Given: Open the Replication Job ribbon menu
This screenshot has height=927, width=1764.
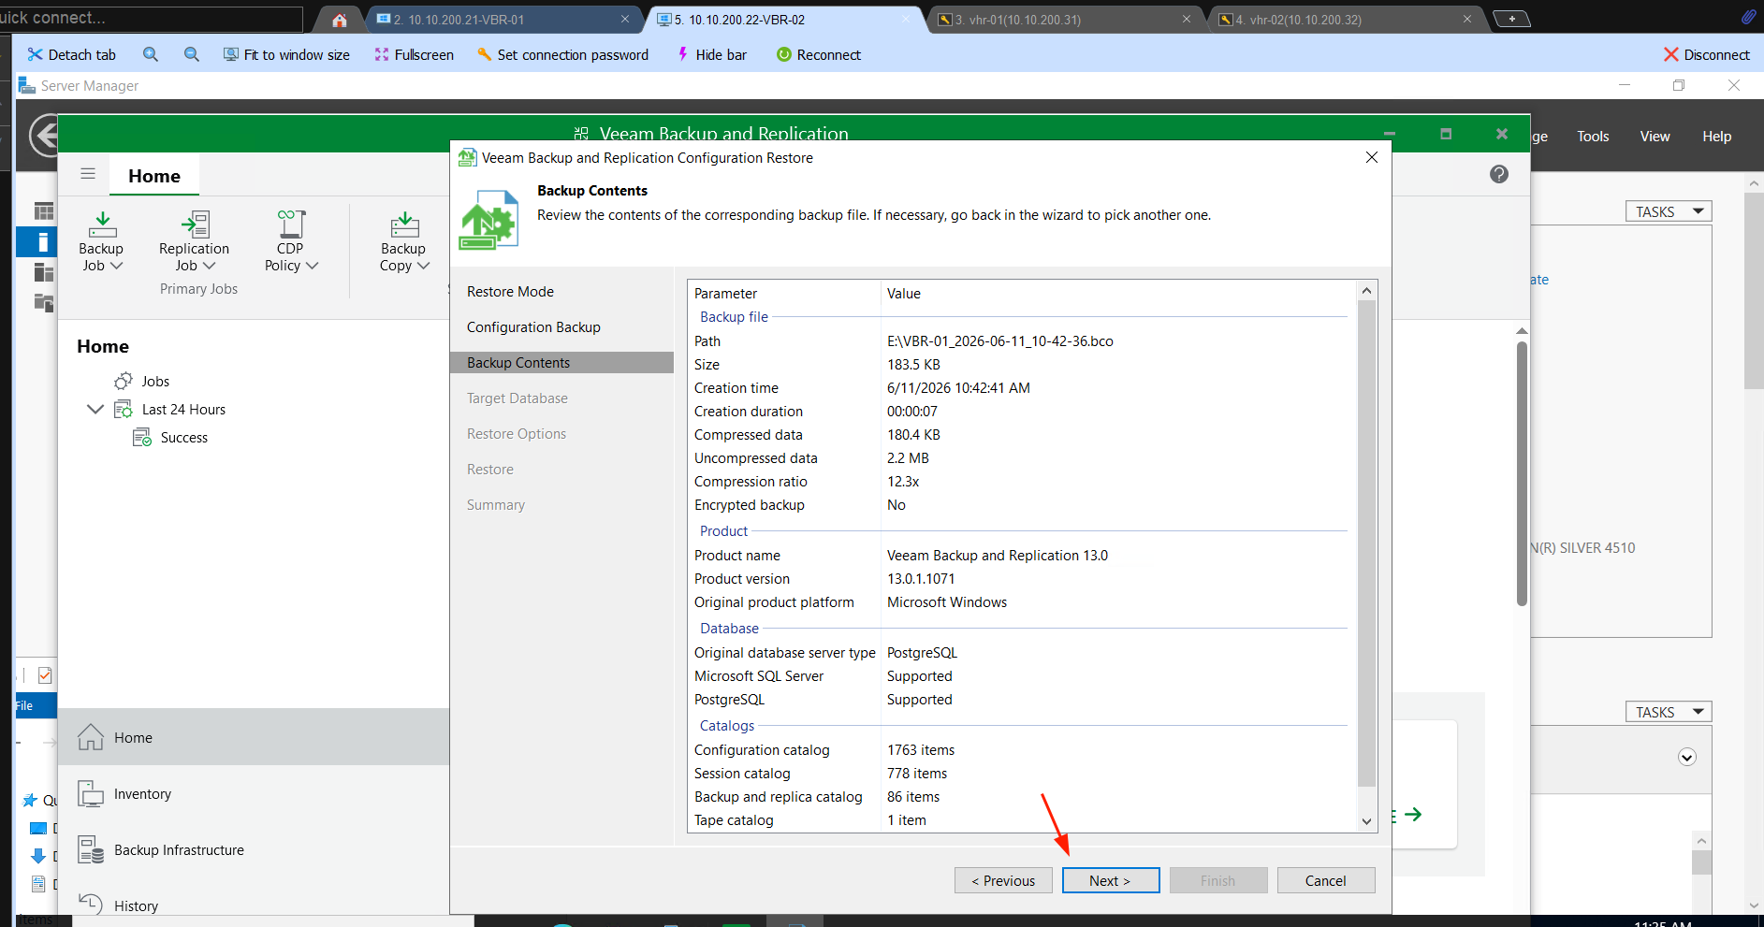Looking at the screenshot, I should pyautogui.click(x=194, y=241).
